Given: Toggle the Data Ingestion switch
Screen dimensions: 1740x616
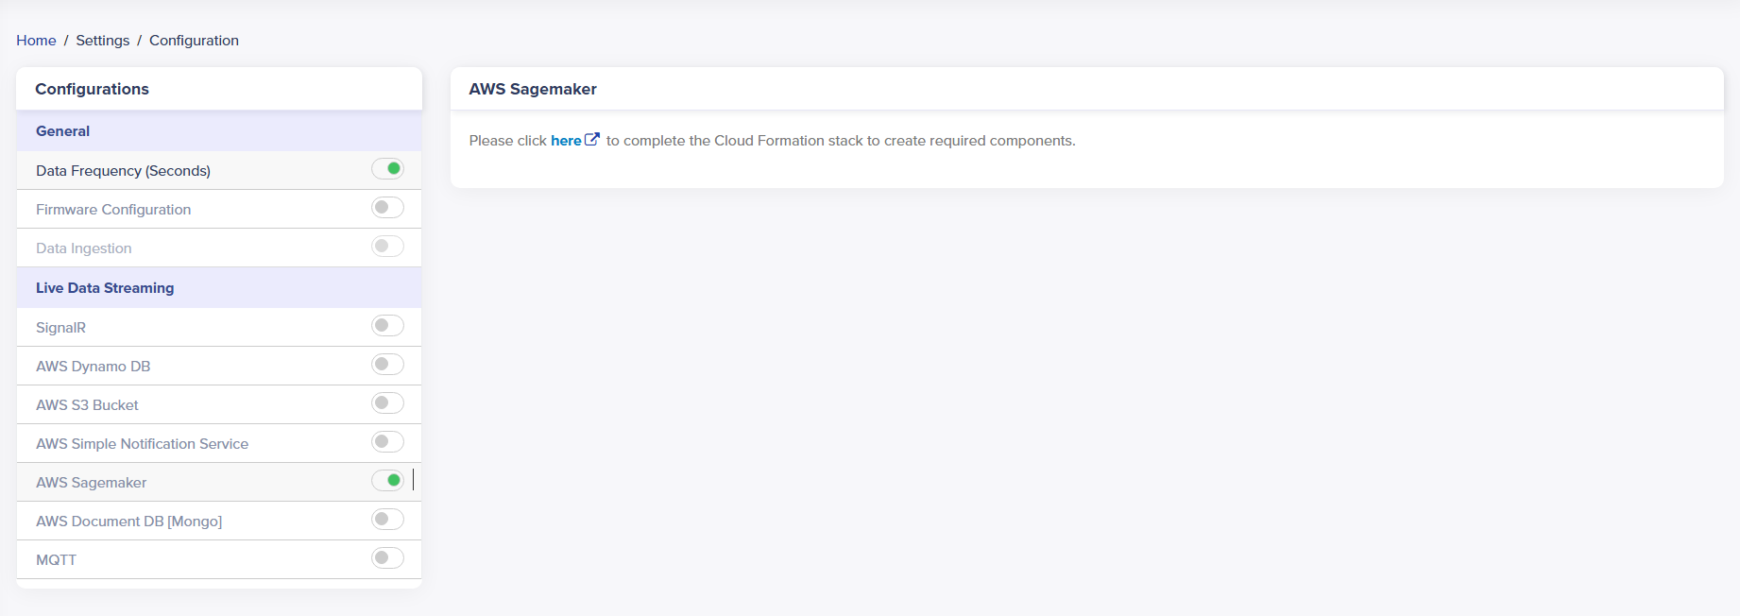Looking at the screenshot, I should click(x=387, y=247).
